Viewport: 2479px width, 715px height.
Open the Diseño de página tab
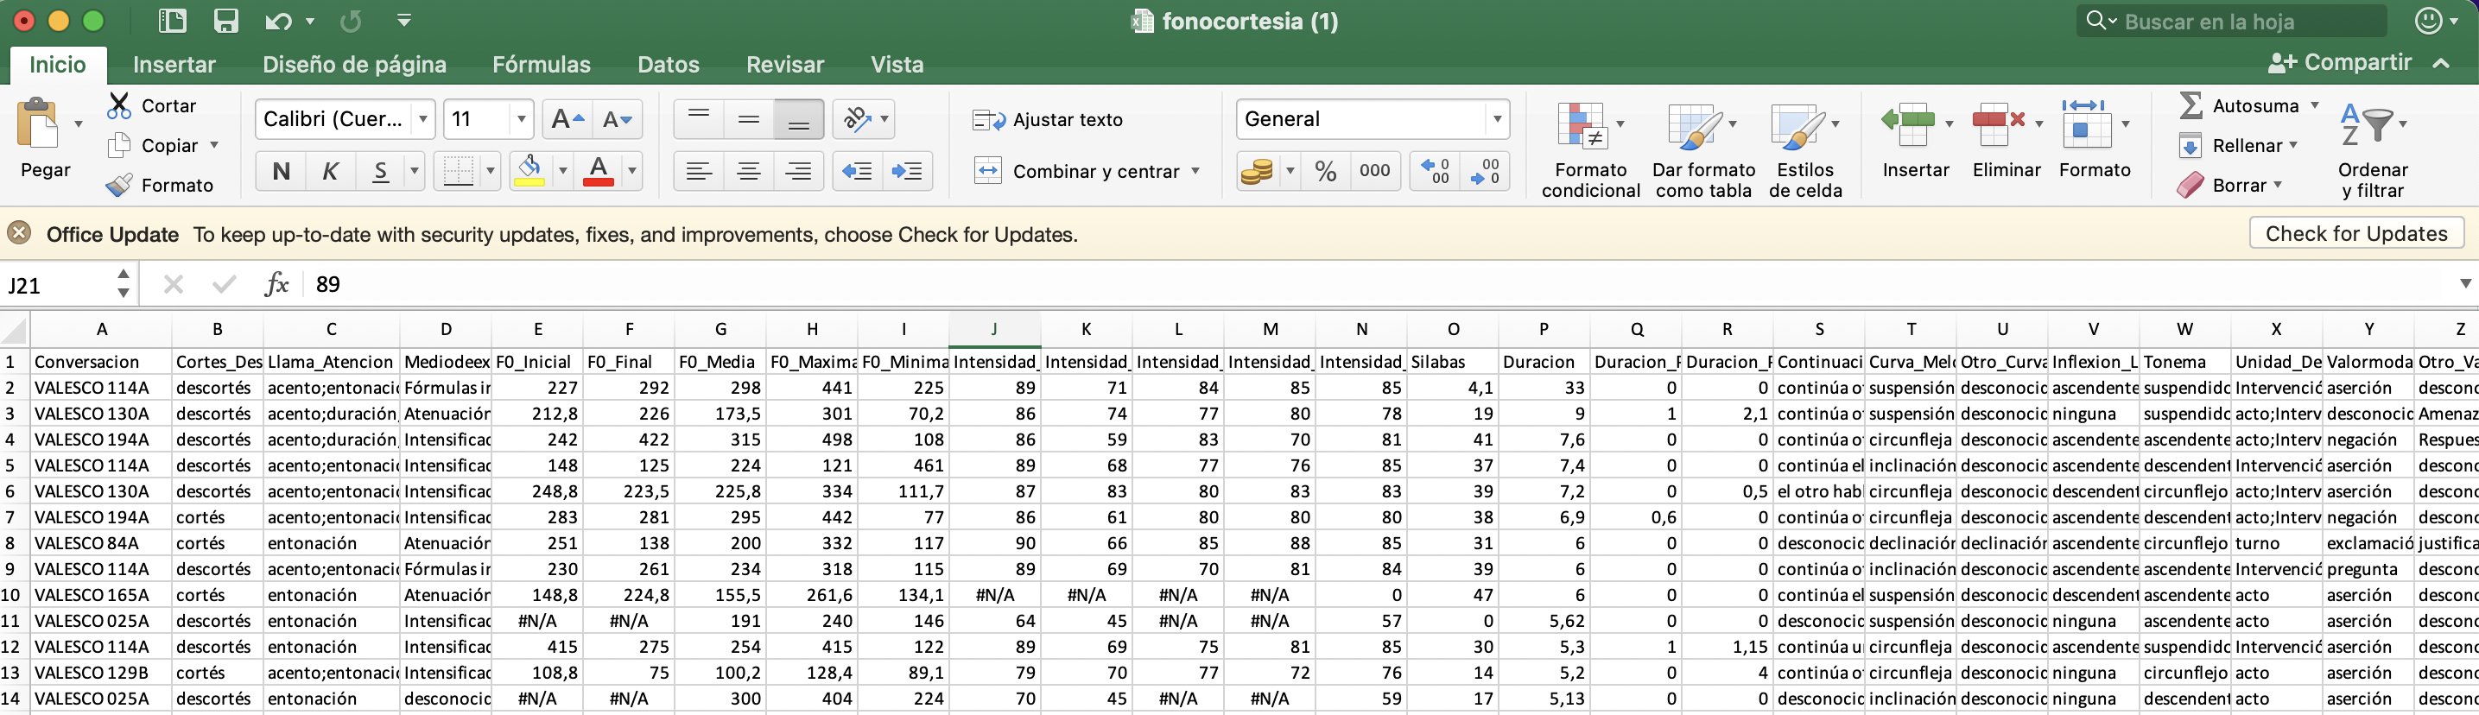pyautogui.click(x=354, y=65)
